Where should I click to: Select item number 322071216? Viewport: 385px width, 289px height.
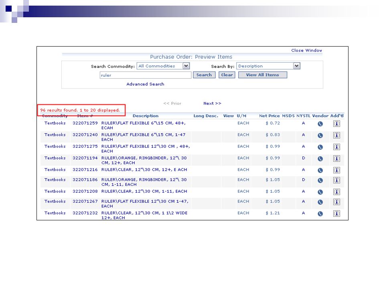coord(85,169)
